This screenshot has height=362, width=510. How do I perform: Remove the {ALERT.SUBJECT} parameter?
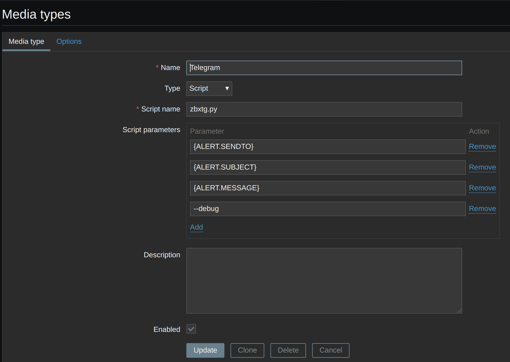[x=482, y=167]
